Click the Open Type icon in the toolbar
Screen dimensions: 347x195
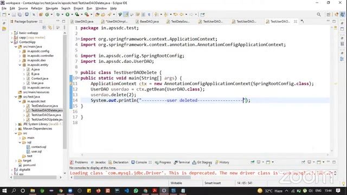pos(97,15)
